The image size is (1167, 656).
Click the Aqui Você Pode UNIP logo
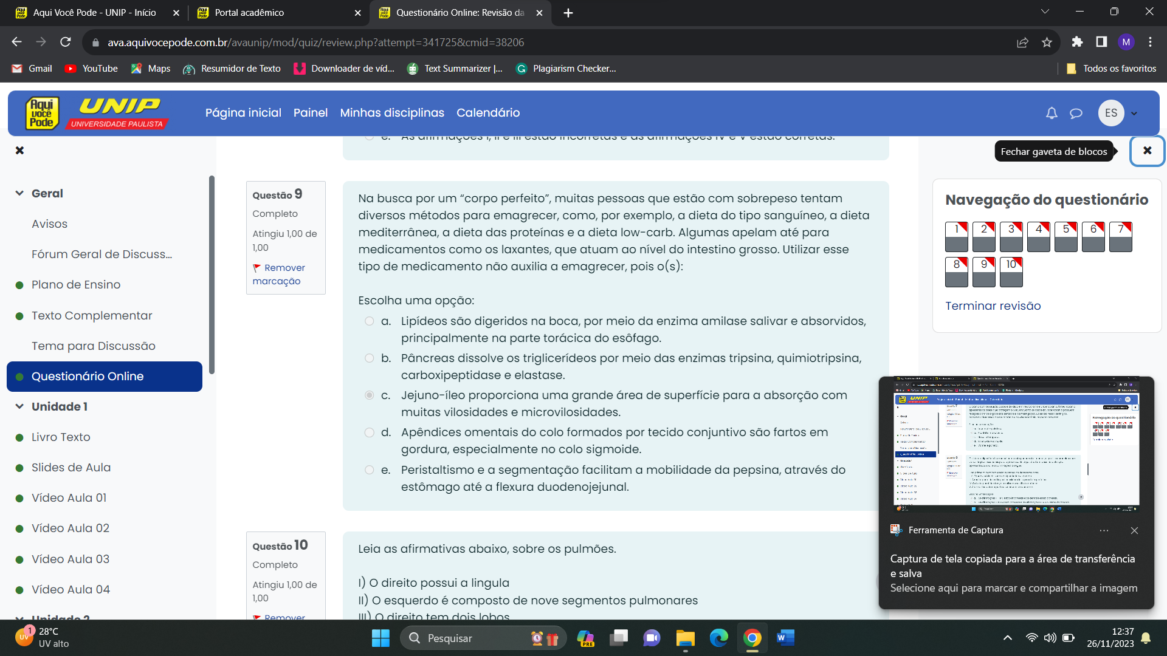pyautogui.click(x=96, y=113)
